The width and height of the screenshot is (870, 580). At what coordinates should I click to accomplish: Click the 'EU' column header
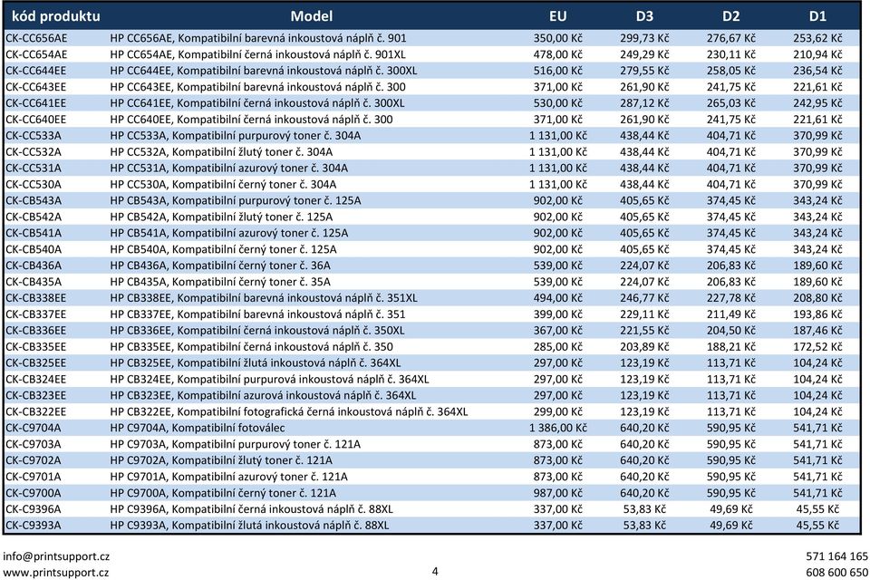point(557,16)
